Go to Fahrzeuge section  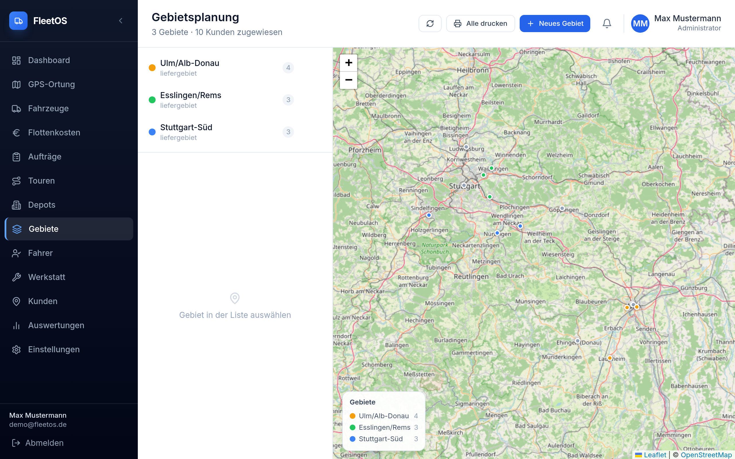69,108
